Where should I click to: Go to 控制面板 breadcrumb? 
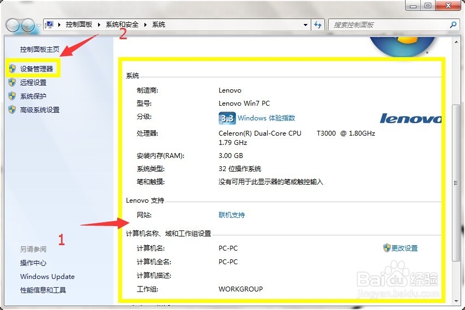pos(79,25)
